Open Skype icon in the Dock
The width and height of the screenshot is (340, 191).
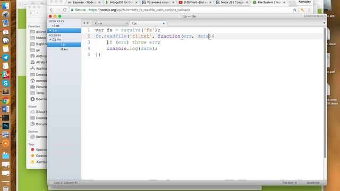5,83
